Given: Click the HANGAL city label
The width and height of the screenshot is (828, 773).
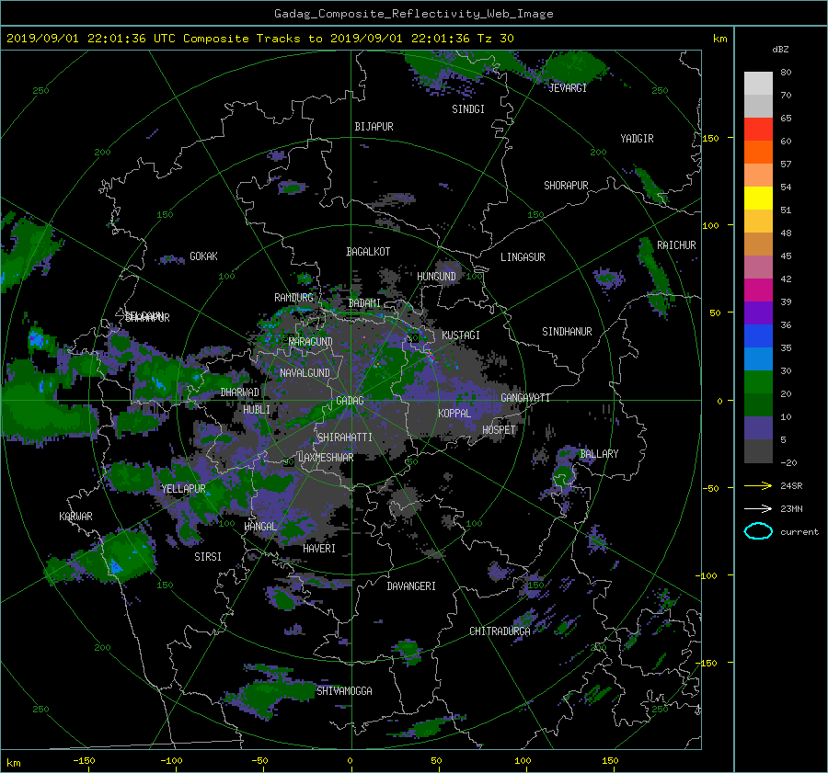Looking at the screenshot, I should coord(260,527).
